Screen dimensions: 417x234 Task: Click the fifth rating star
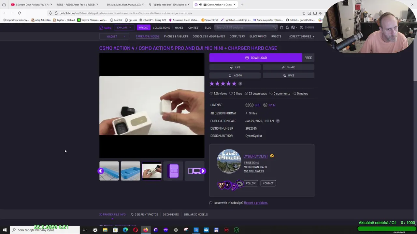click(x=234, y=84)
